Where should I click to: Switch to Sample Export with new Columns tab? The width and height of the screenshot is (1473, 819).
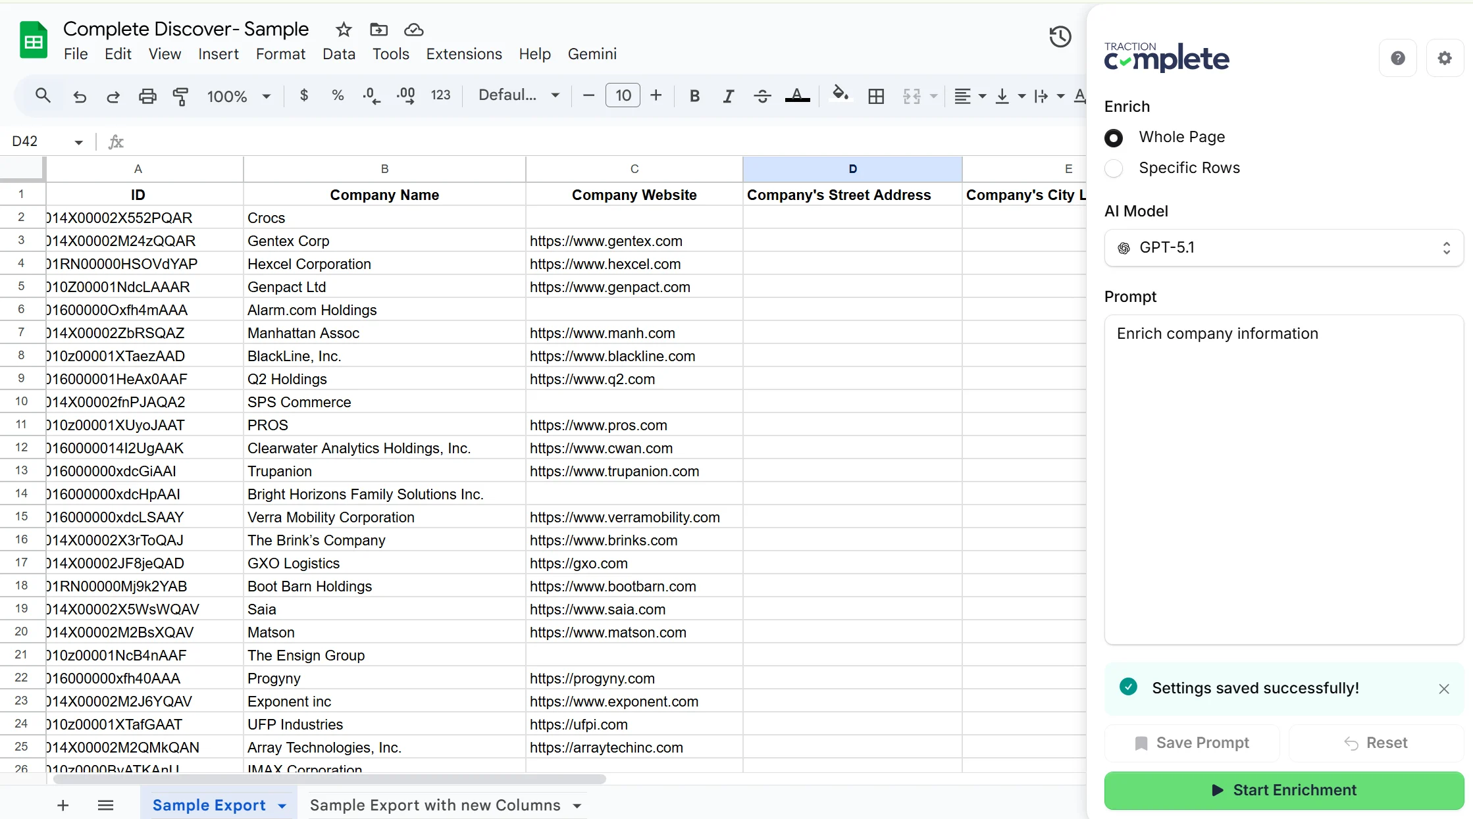pos(435,805)
